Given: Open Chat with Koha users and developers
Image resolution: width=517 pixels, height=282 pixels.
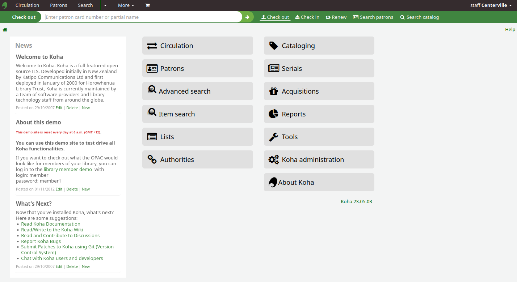Looking at the screenshot, I should pyautogui.click(x=62, y=258).
